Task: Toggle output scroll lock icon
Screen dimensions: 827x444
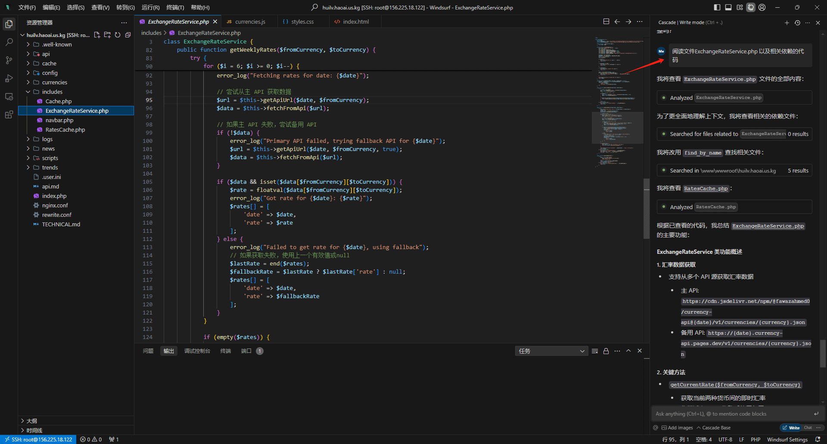Action: [606, 351]
